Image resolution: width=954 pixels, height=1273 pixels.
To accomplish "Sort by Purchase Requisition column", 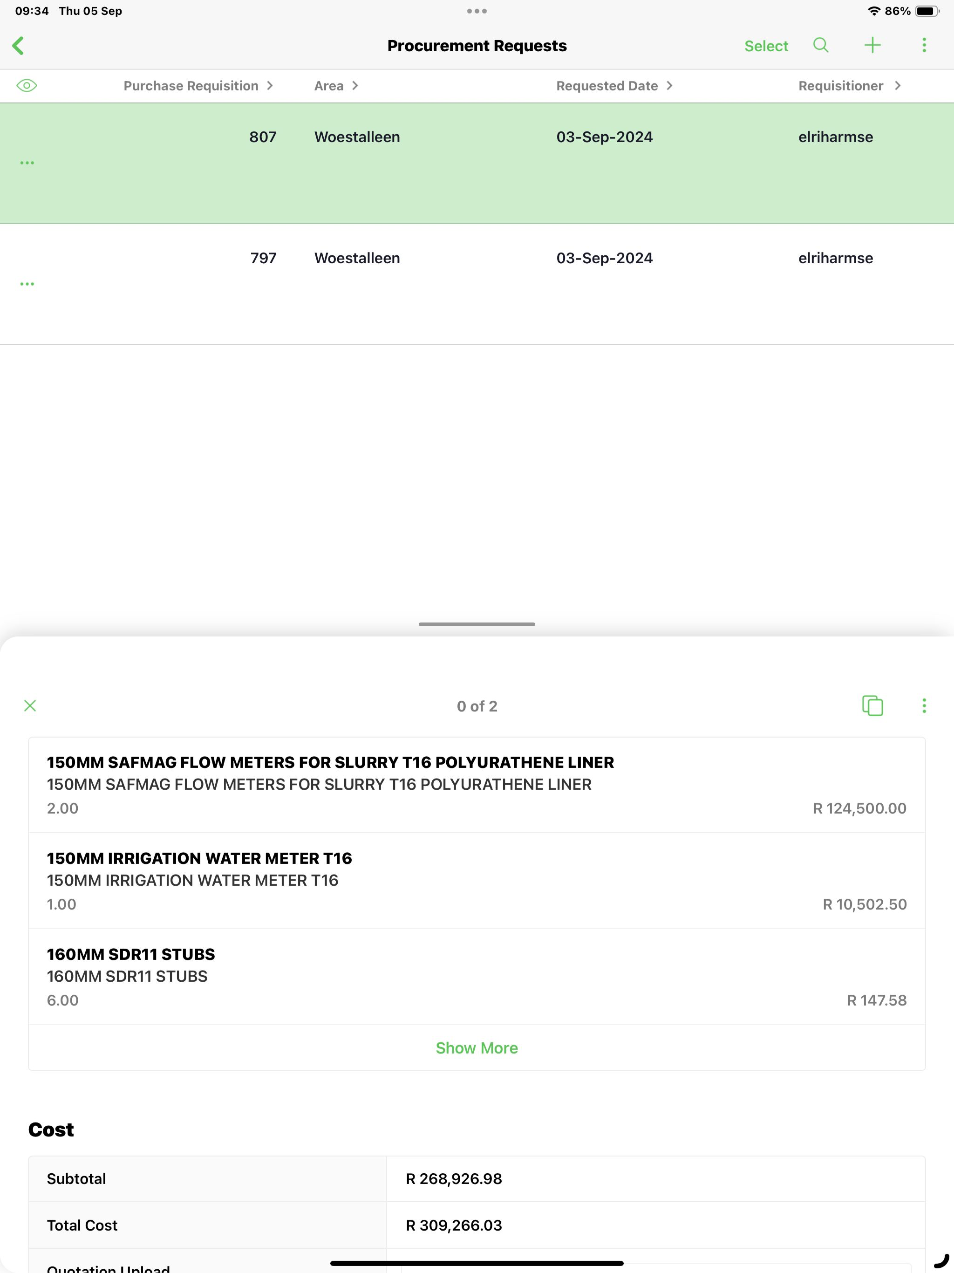I will pyautogui.click(x=198, y=86).
